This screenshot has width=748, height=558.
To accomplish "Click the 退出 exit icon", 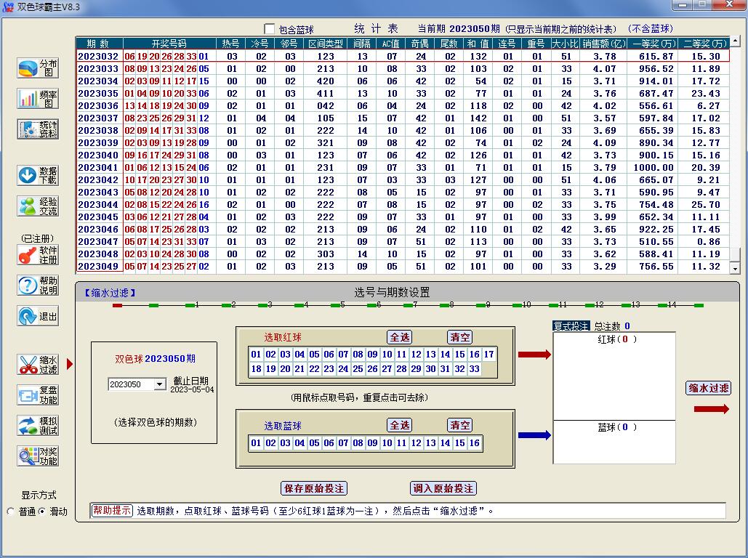I will pyautogui.click(x=38, y=316).
